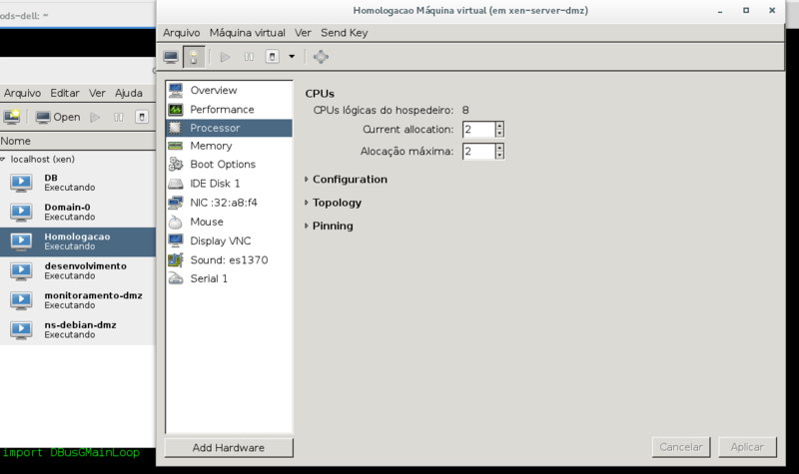Viewport: 799px width, 474px height.
Task: Click the Add Hardware button
Action: pos(229,447)
